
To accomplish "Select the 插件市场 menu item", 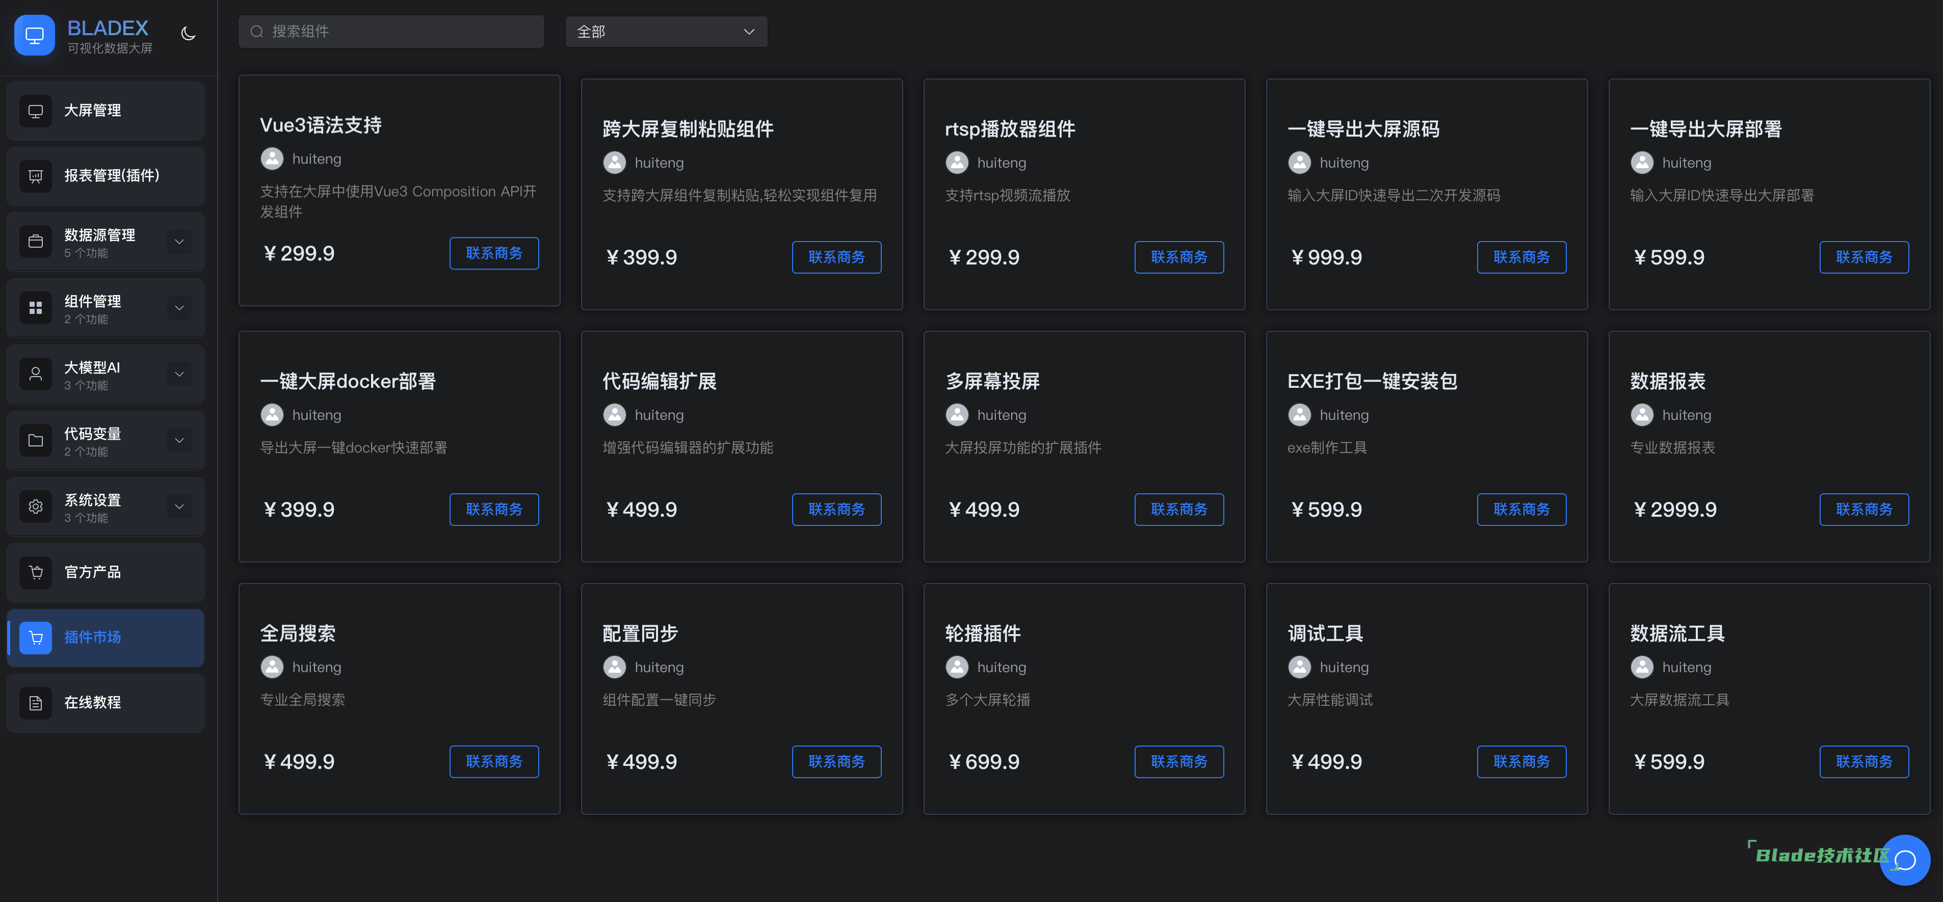I will pyautogui.click(x=106, y=638).
